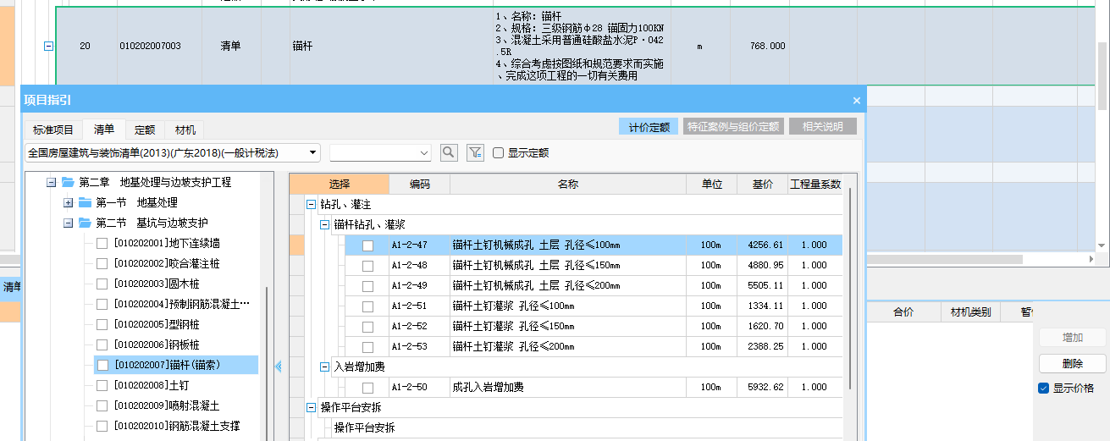Click the 4256.61 price cell
1110x441 pixels.
(x=762, y=245)
